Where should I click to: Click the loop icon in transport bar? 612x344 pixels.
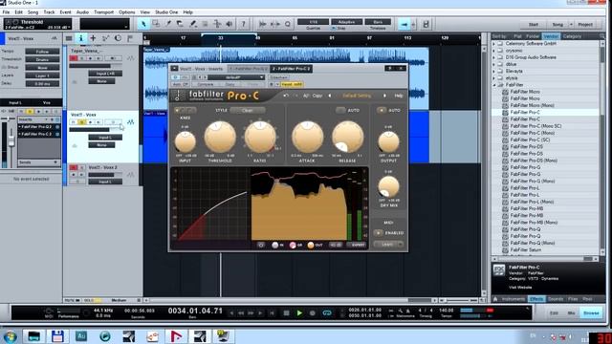(327, 312)
